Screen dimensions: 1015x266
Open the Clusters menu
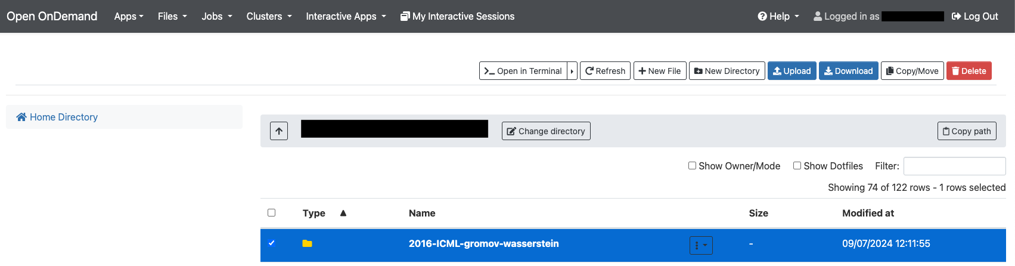269,17
